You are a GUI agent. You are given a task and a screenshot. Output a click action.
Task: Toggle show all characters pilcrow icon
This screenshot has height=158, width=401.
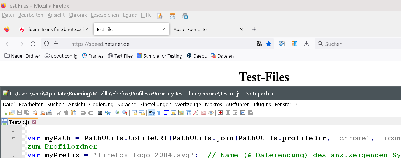click(x=159, y=113)
